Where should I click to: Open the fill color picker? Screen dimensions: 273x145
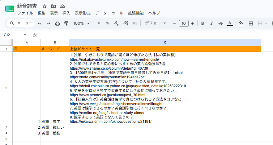coord(241,23)
